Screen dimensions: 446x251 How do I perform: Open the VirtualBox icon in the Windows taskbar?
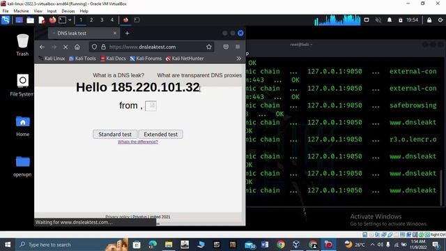pos(296,245)
